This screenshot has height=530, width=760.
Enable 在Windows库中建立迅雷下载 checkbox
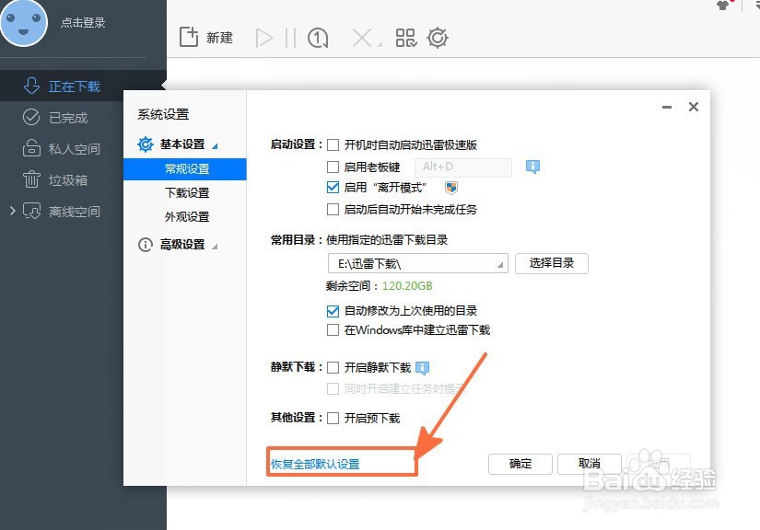[x=333, y=330]
